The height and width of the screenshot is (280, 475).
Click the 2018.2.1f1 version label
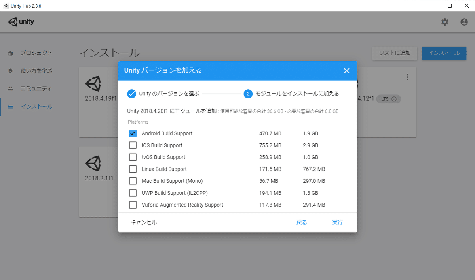pyautogui.click(x=99, y=178)
